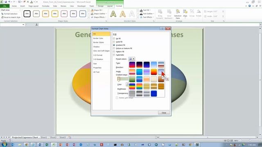Switch to the Chart Tools Layout tab
This screenshot has height=147, width=262.
[110, 6]
